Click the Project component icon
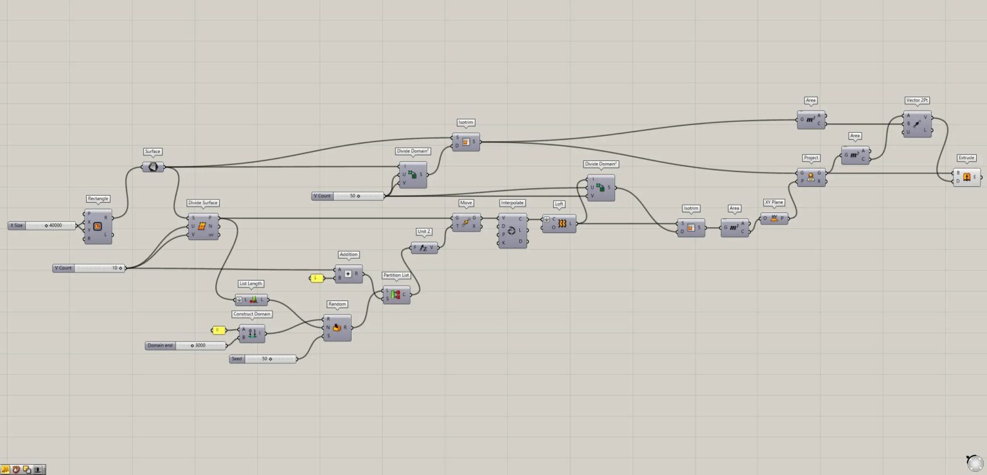Viewport: 987px width, 475px height. tap(810, 177)
